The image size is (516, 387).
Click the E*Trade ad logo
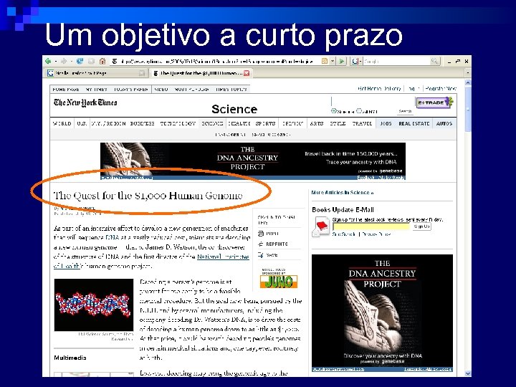tap(434, 102)
